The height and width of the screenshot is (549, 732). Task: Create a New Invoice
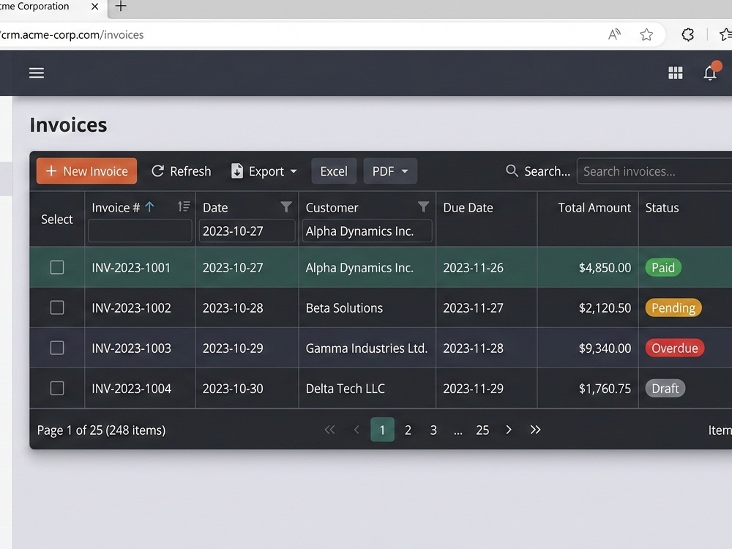pyautogui.click(x=87, y=171)
